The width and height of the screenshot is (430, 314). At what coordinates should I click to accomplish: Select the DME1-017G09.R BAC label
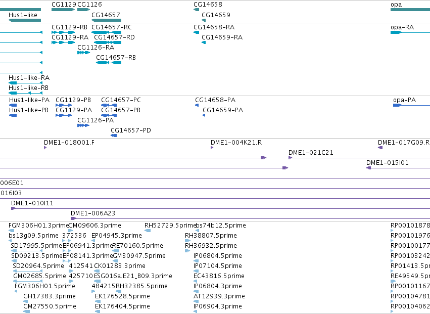(x=404, y=143)
